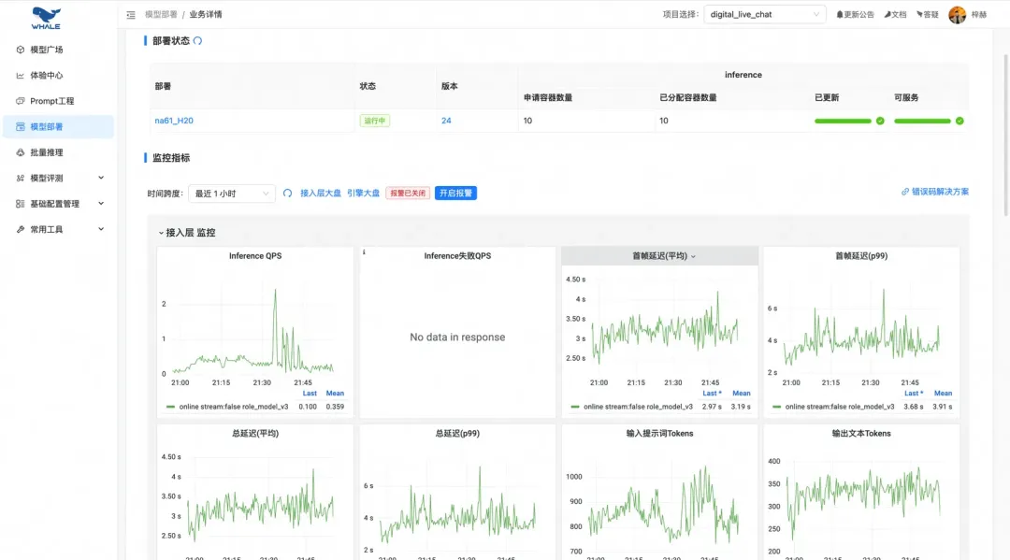Click the link icon beside 错误码解决方案
Viewport: 1010px width, 560px height.
click(905, 192)
